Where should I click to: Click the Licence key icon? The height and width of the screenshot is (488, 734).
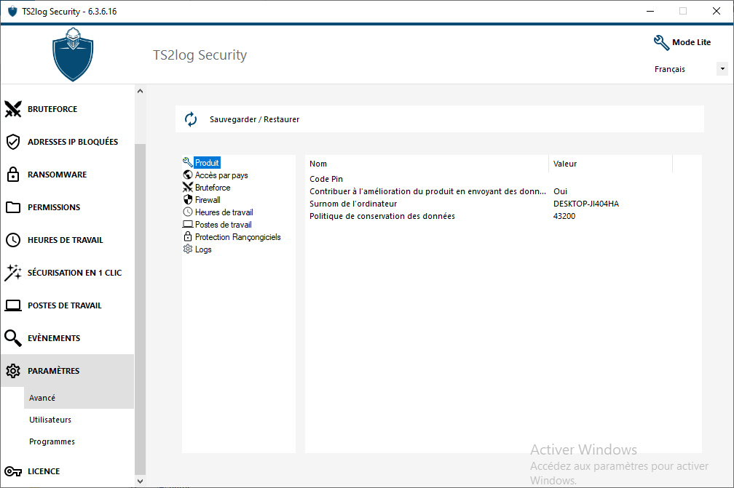(13, 471)
